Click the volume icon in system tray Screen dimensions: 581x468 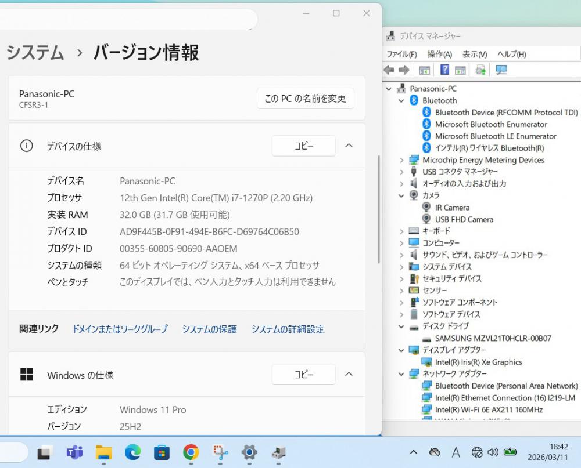pos(493,452)
